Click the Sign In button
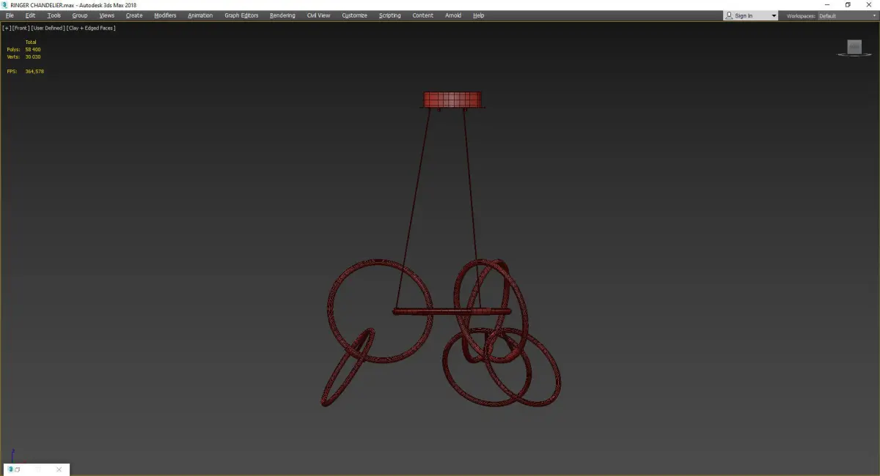880x476 pixels. click(744, 15)
